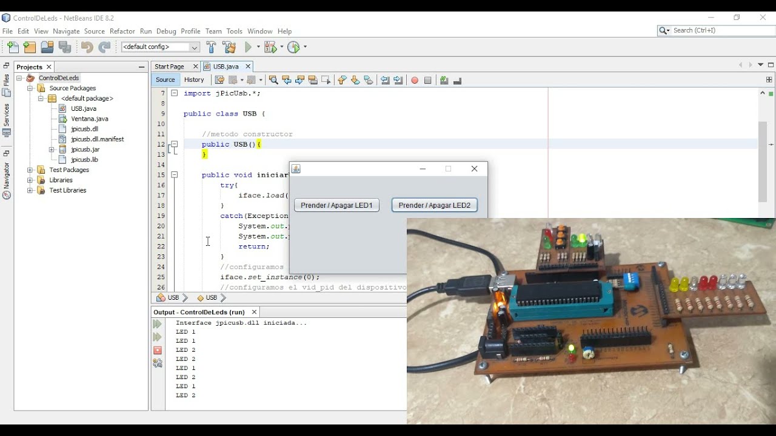Viewport: 776px width, 436px height.
Task: Click the Undo arrow in main toolbar
Action: click(x=87, y=47)
